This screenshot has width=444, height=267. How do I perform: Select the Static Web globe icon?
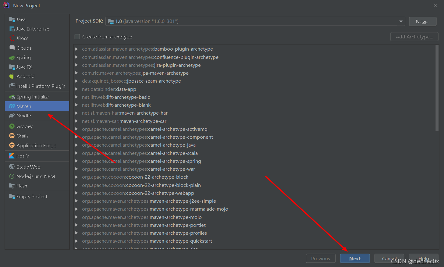pyautogui.click(x=12, y=167)
